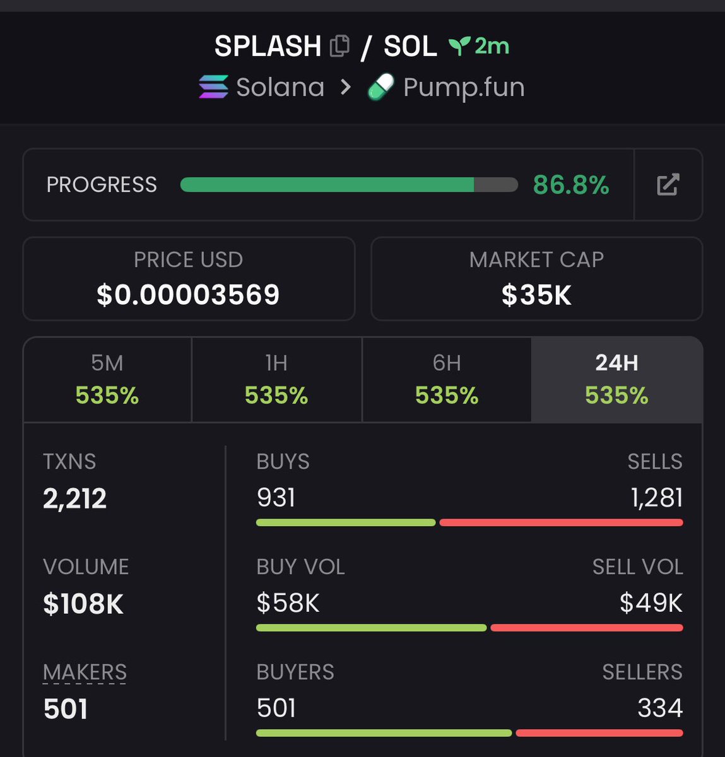
Task: Click the Solana logo icon
Action: point(213,87)
